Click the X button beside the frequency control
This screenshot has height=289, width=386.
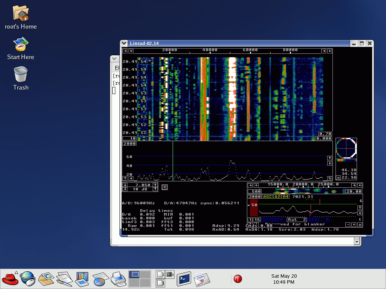[165, 187]
